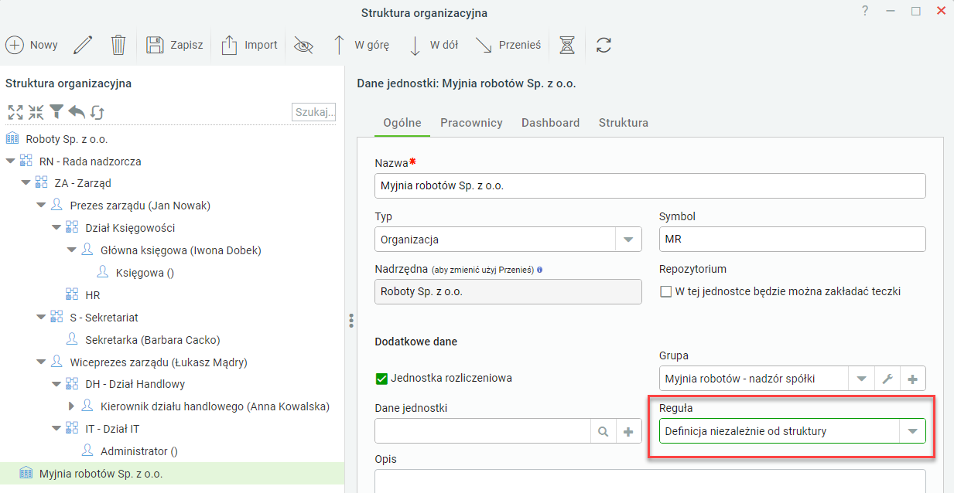The width and height of the screenshot is (954, 493).
Task: Select Księgowa () in the tree
Action: point(145,273)
